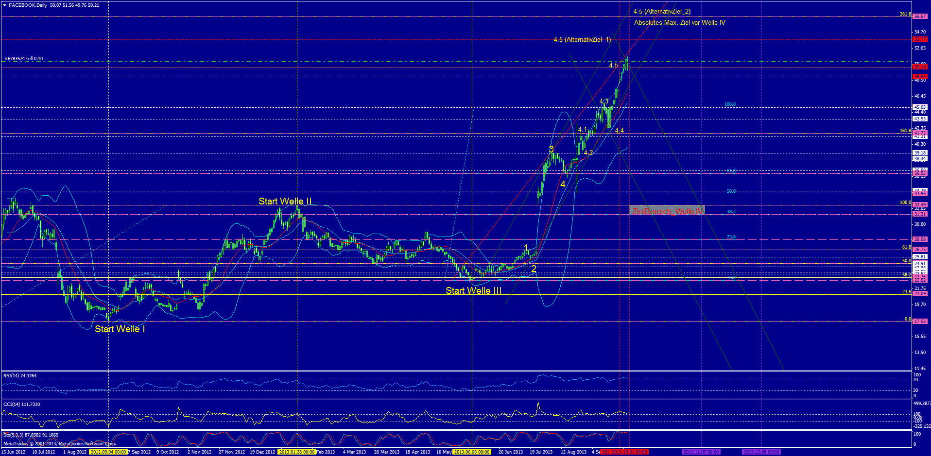Select the 'Start Welle II' text label
Viewport: 931px width, 456px height.
[285, 202]
